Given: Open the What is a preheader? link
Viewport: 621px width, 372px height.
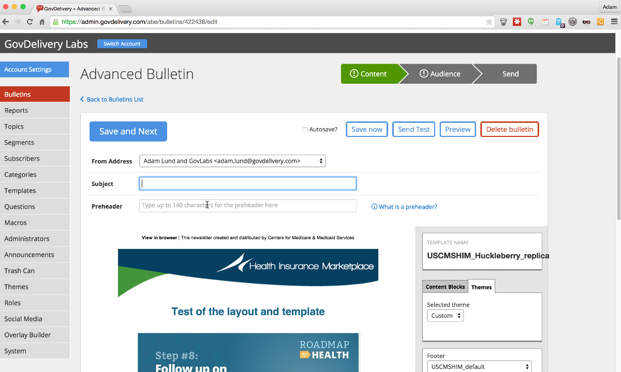Looking at the screenshot, I should 408,207.
